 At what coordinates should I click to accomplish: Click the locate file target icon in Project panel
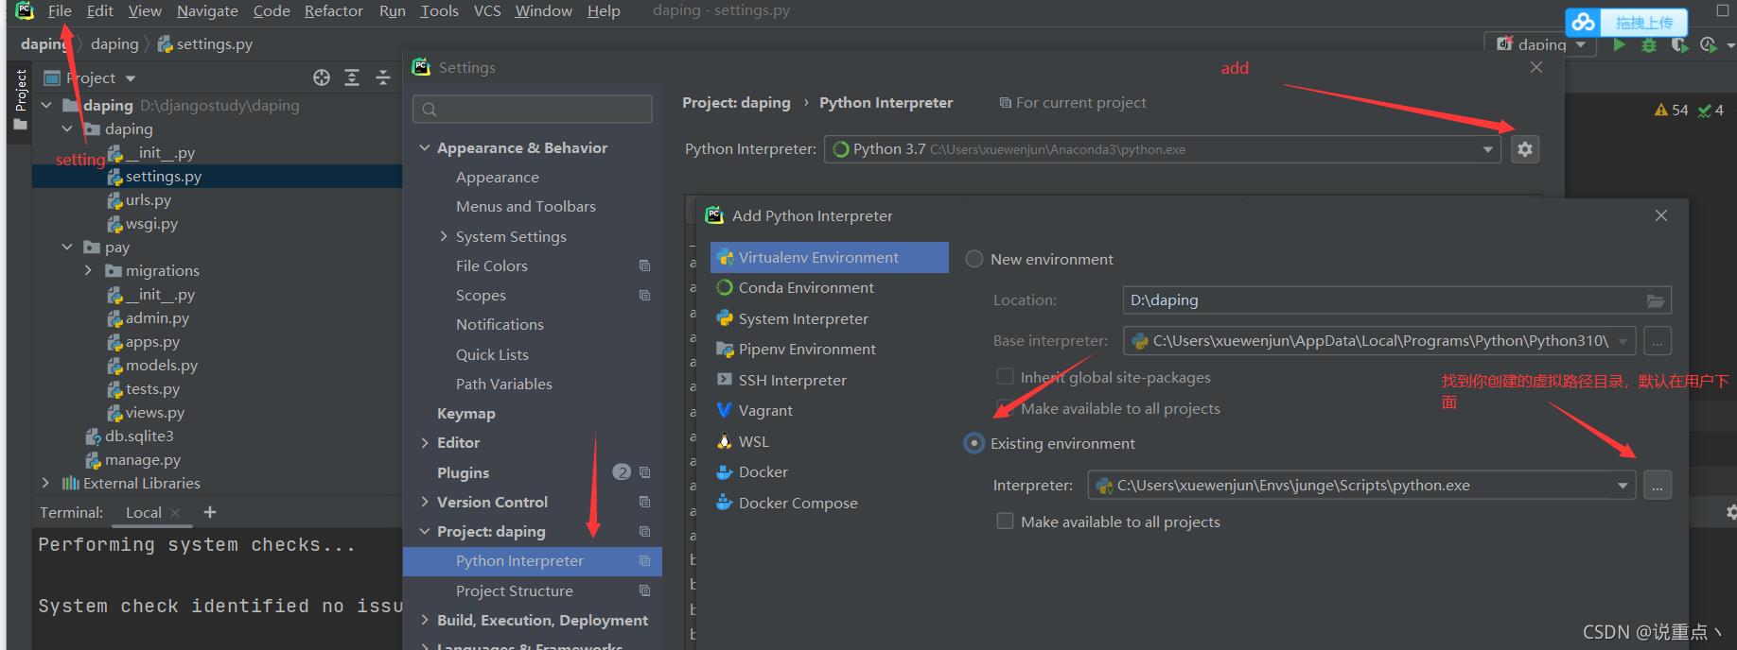(322, 78)
